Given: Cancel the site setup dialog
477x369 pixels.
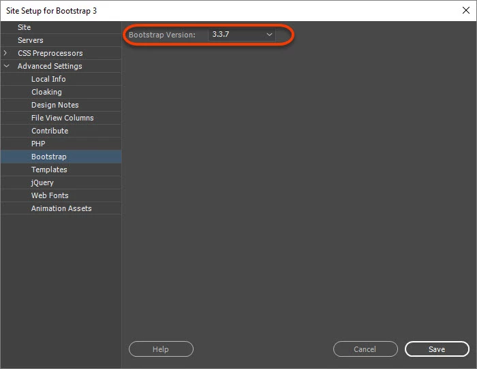Looking at the screenshot, I should [365, 349].
